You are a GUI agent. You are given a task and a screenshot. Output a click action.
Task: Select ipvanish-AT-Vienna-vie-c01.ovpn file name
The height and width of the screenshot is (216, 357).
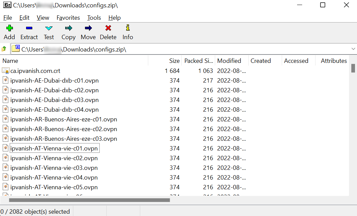[x=54, y=148]
